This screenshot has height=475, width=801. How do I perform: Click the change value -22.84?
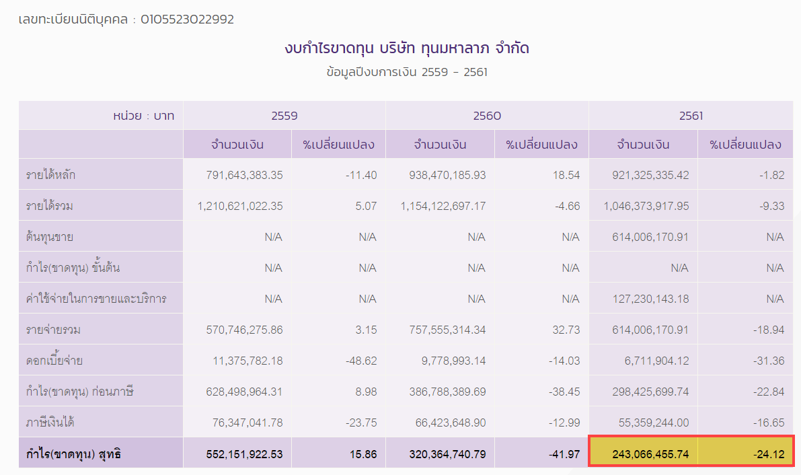coord(769,392)
